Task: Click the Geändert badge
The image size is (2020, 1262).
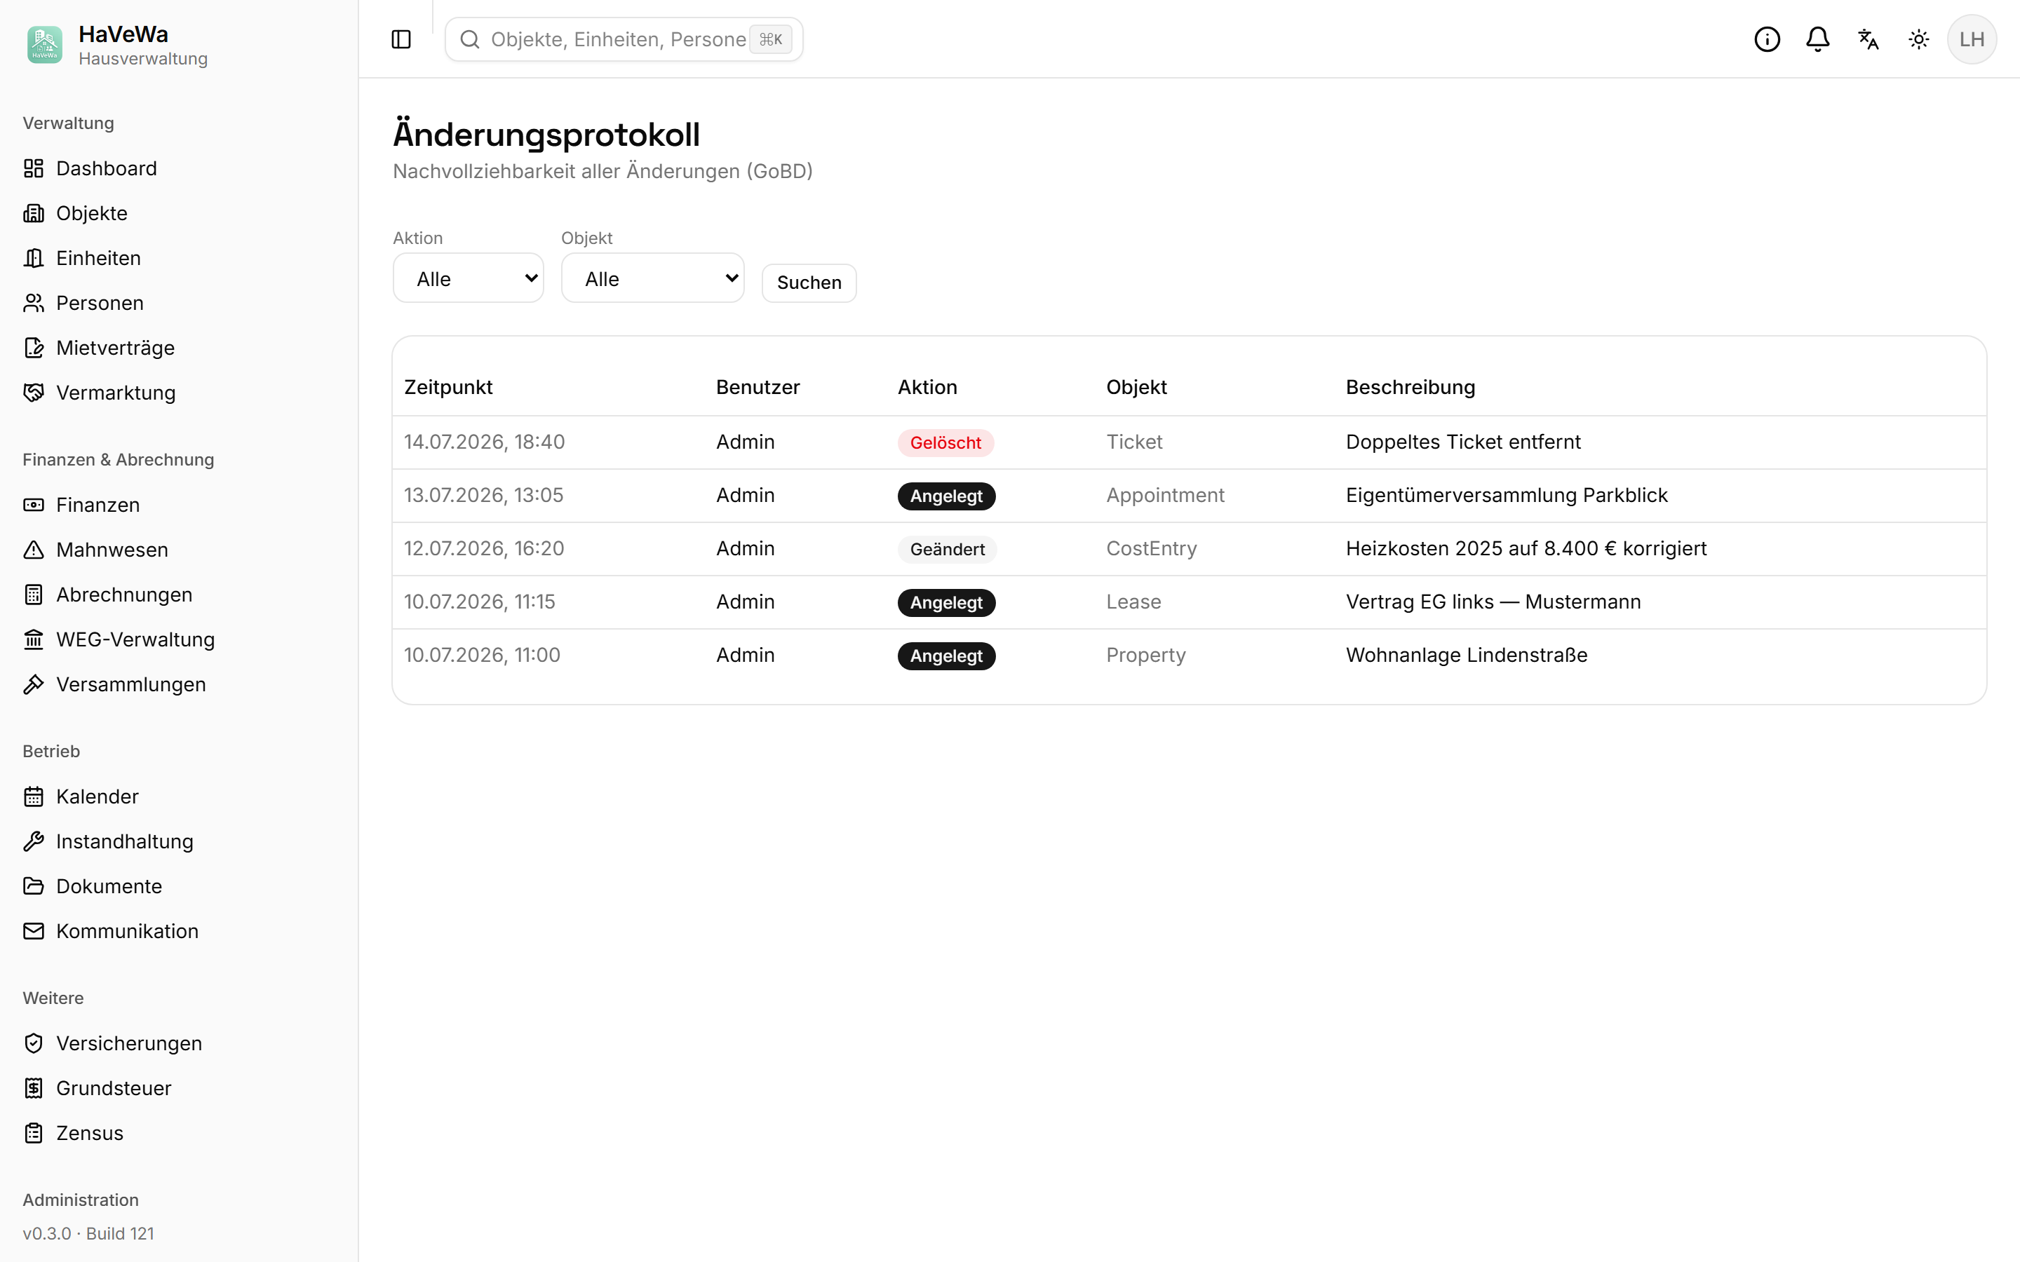Action: point(948,549)
